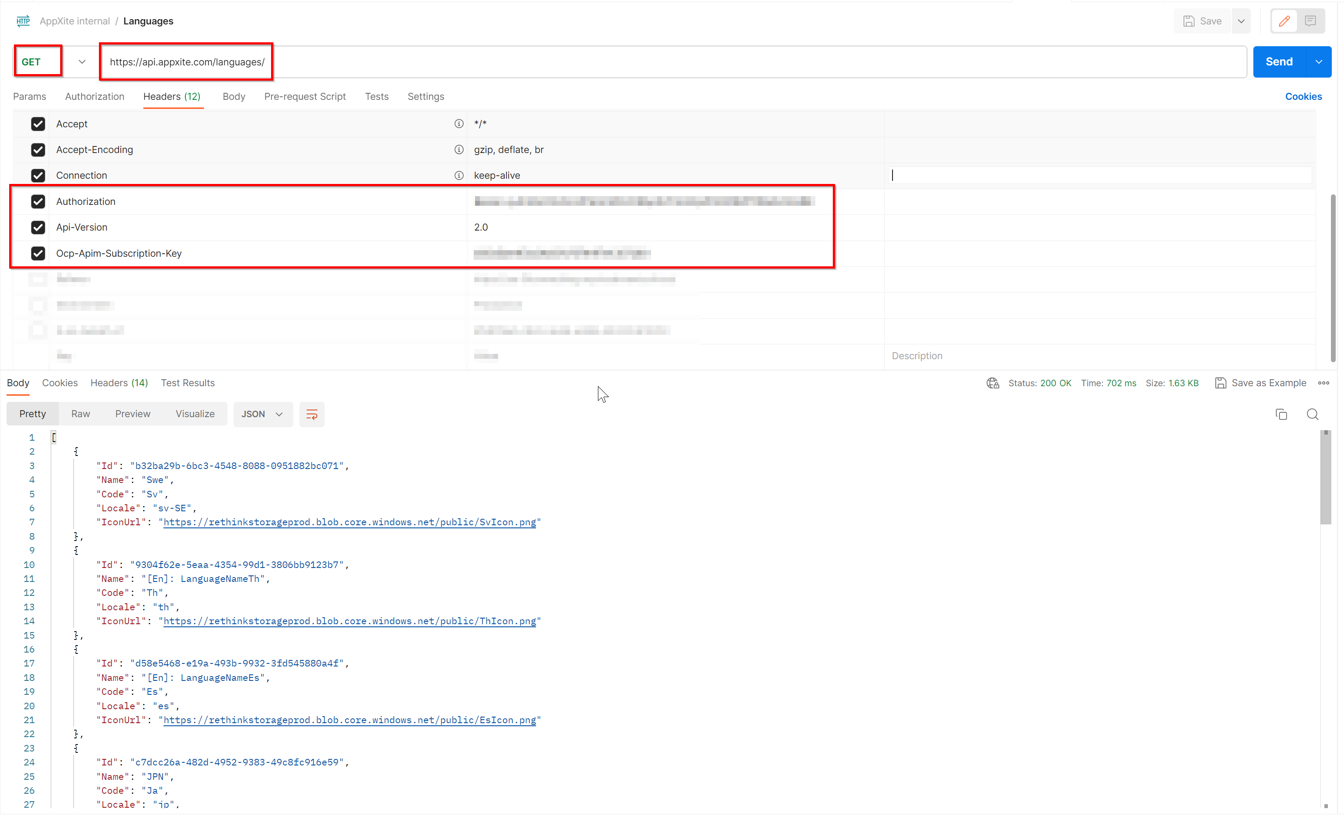Switch to the Pre-request Script tab
Image resolution: width=1344 pixels, height=816 pixels.
pyautogui.click(x=305, y=96)
